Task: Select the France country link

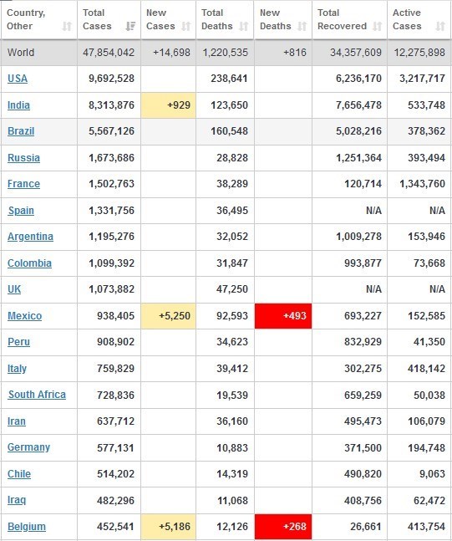Action: (x=23, y=184)
